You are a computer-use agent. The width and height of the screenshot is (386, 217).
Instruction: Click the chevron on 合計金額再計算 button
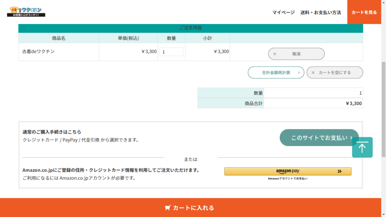[299, 72]
